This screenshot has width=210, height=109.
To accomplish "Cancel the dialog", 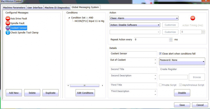I will [x=200, y=105].
